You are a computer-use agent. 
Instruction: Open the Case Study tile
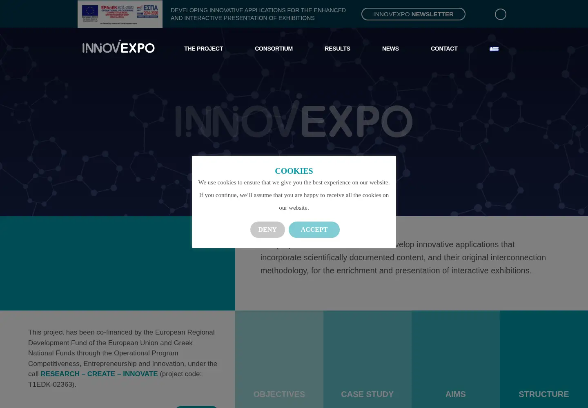pos(367,359)
